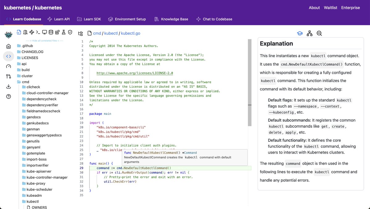The height and width of the screenshot is (209, 370).
Task: Click the file icon before cmd breadcrumb
Action: [x=90, y=33]
